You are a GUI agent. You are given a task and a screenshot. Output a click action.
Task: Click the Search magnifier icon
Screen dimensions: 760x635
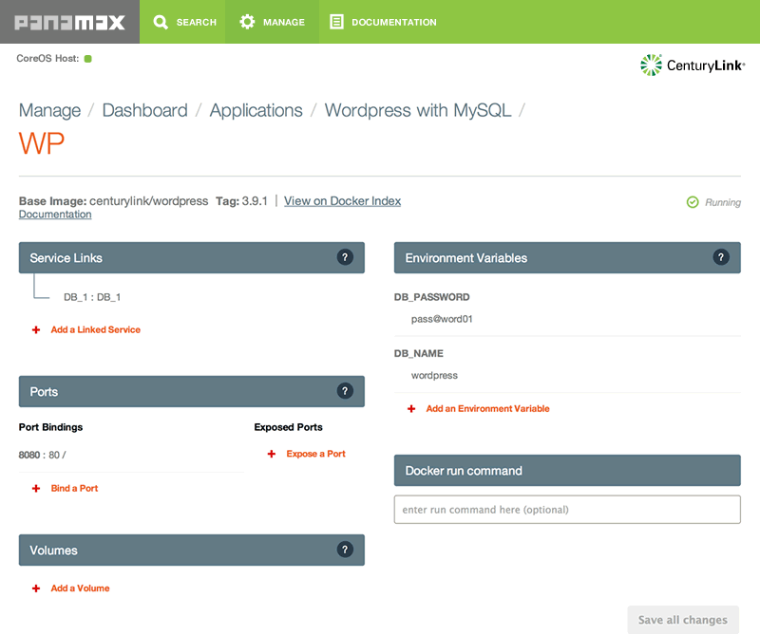click(x=161, y=22)
